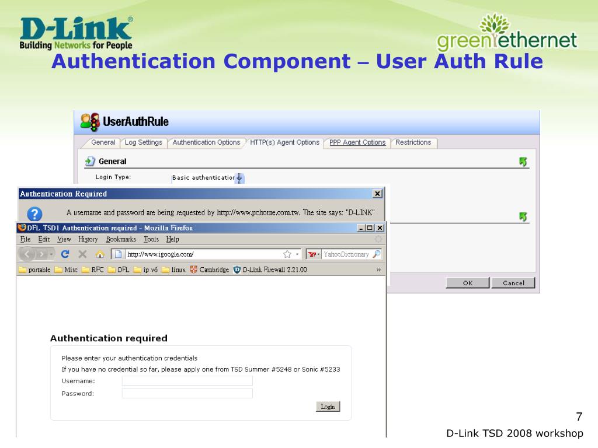Click into the Username field
This screenshot has height=448, width=598.
pos(187,380)
